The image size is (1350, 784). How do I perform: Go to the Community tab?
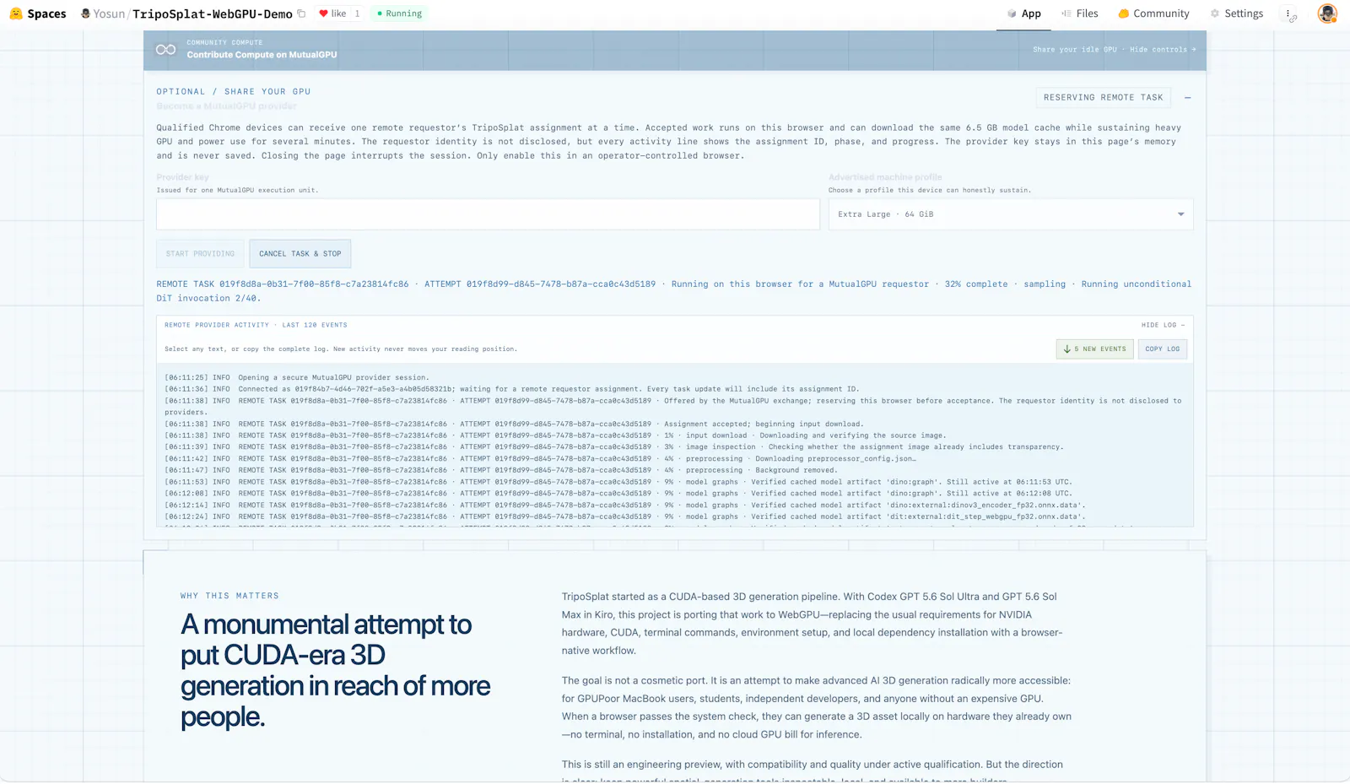click(1153, 14)
